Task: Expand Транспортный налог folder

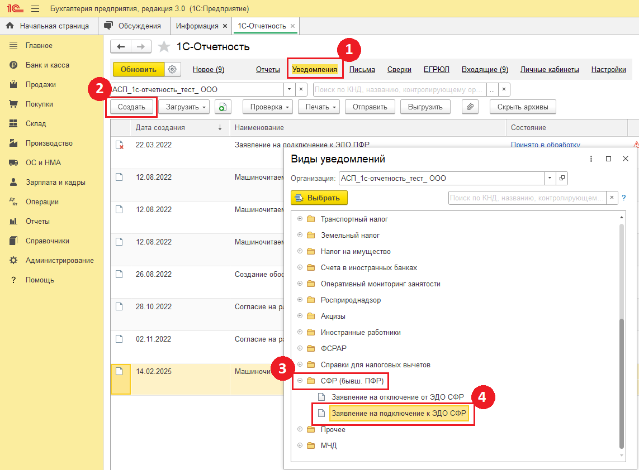Action: (x=300, y=219)
